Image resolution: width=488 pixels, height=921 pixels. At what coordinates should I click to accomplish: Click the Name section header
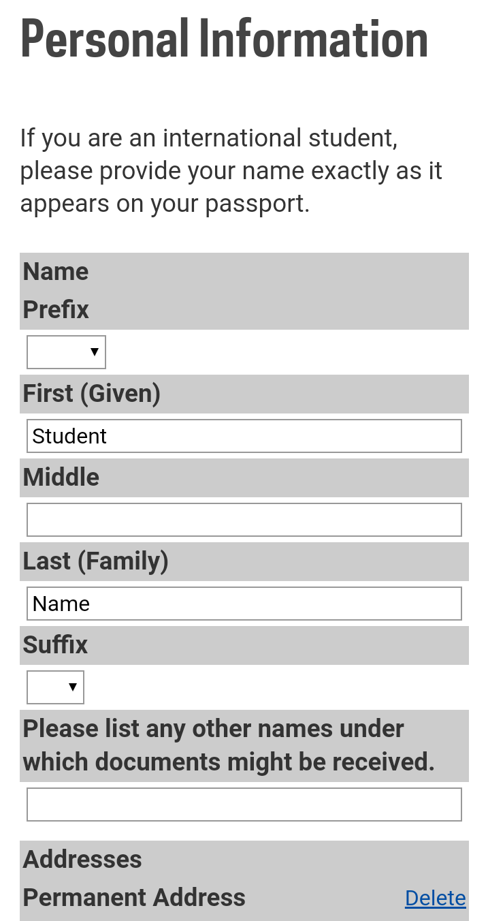click(56, 271)
